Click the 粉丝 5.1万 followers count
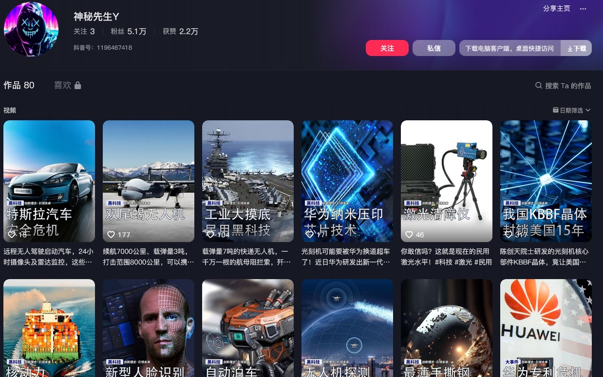603x377 pixels. (x=129, y=32)
